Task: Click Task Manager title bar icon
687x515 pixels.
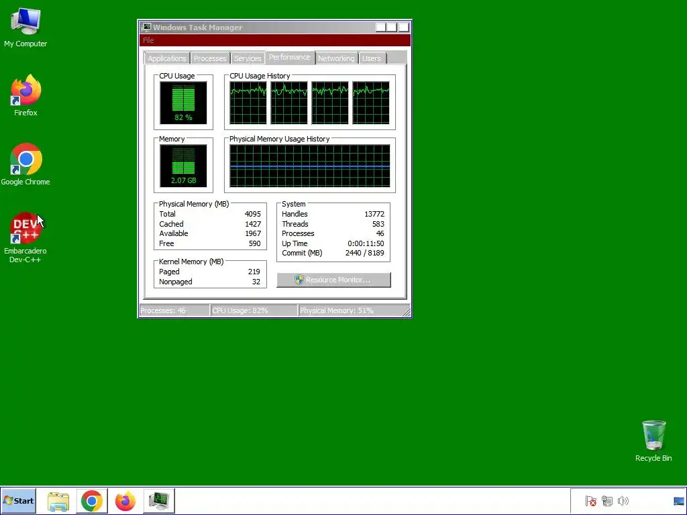Action: [x=146, y=27]
